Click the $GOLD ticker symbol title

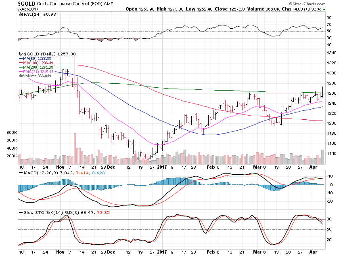(x=26, y=4)
